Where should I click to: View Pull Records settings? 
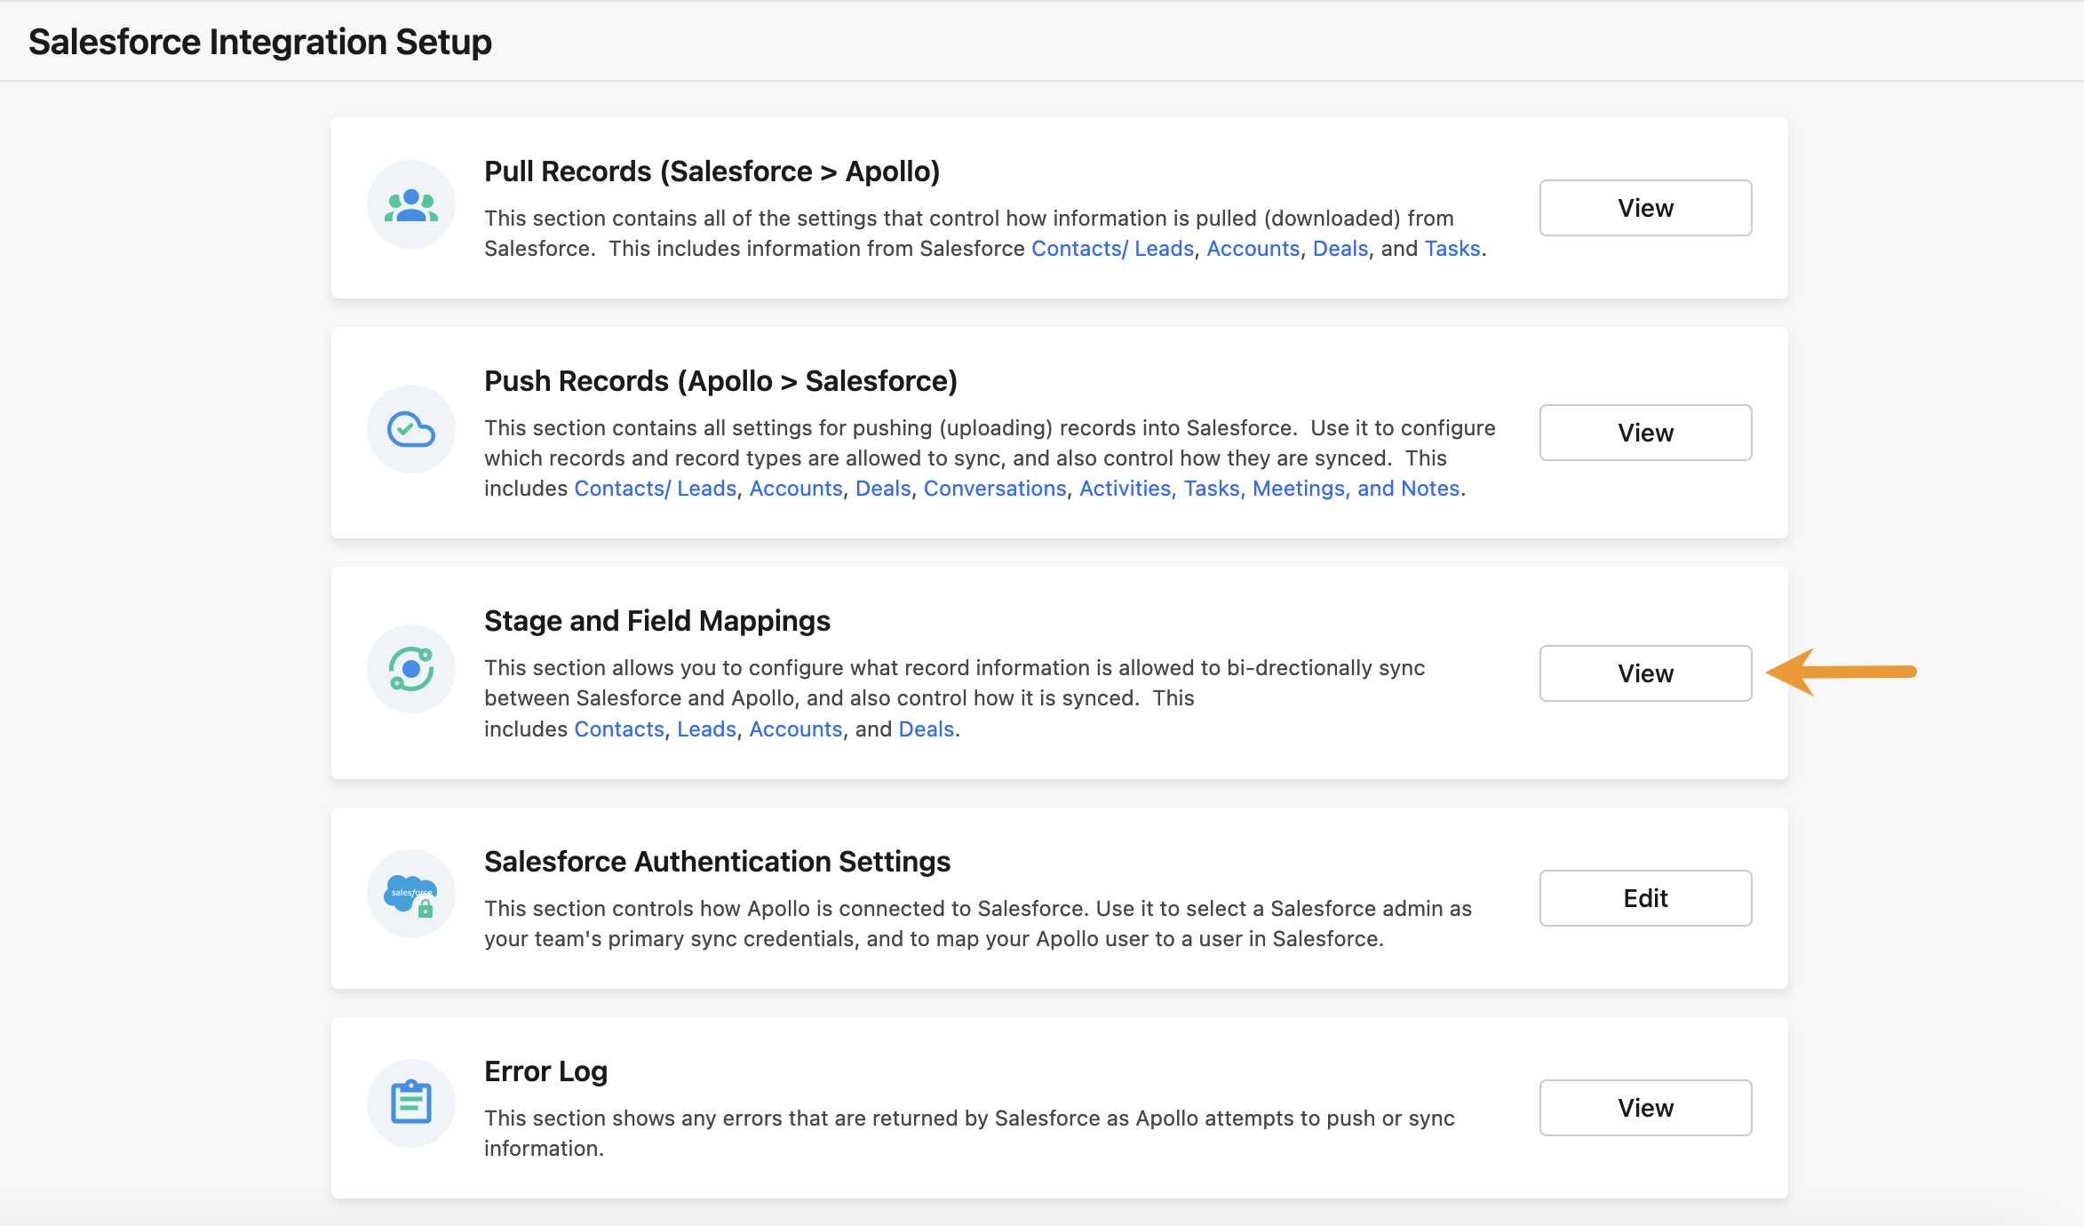1644,207
